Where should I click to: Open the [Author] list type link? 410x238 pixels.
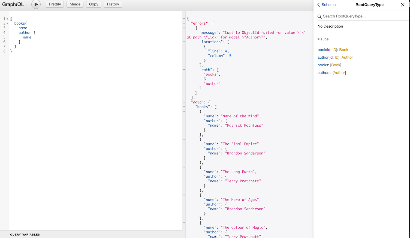(339, 73)
